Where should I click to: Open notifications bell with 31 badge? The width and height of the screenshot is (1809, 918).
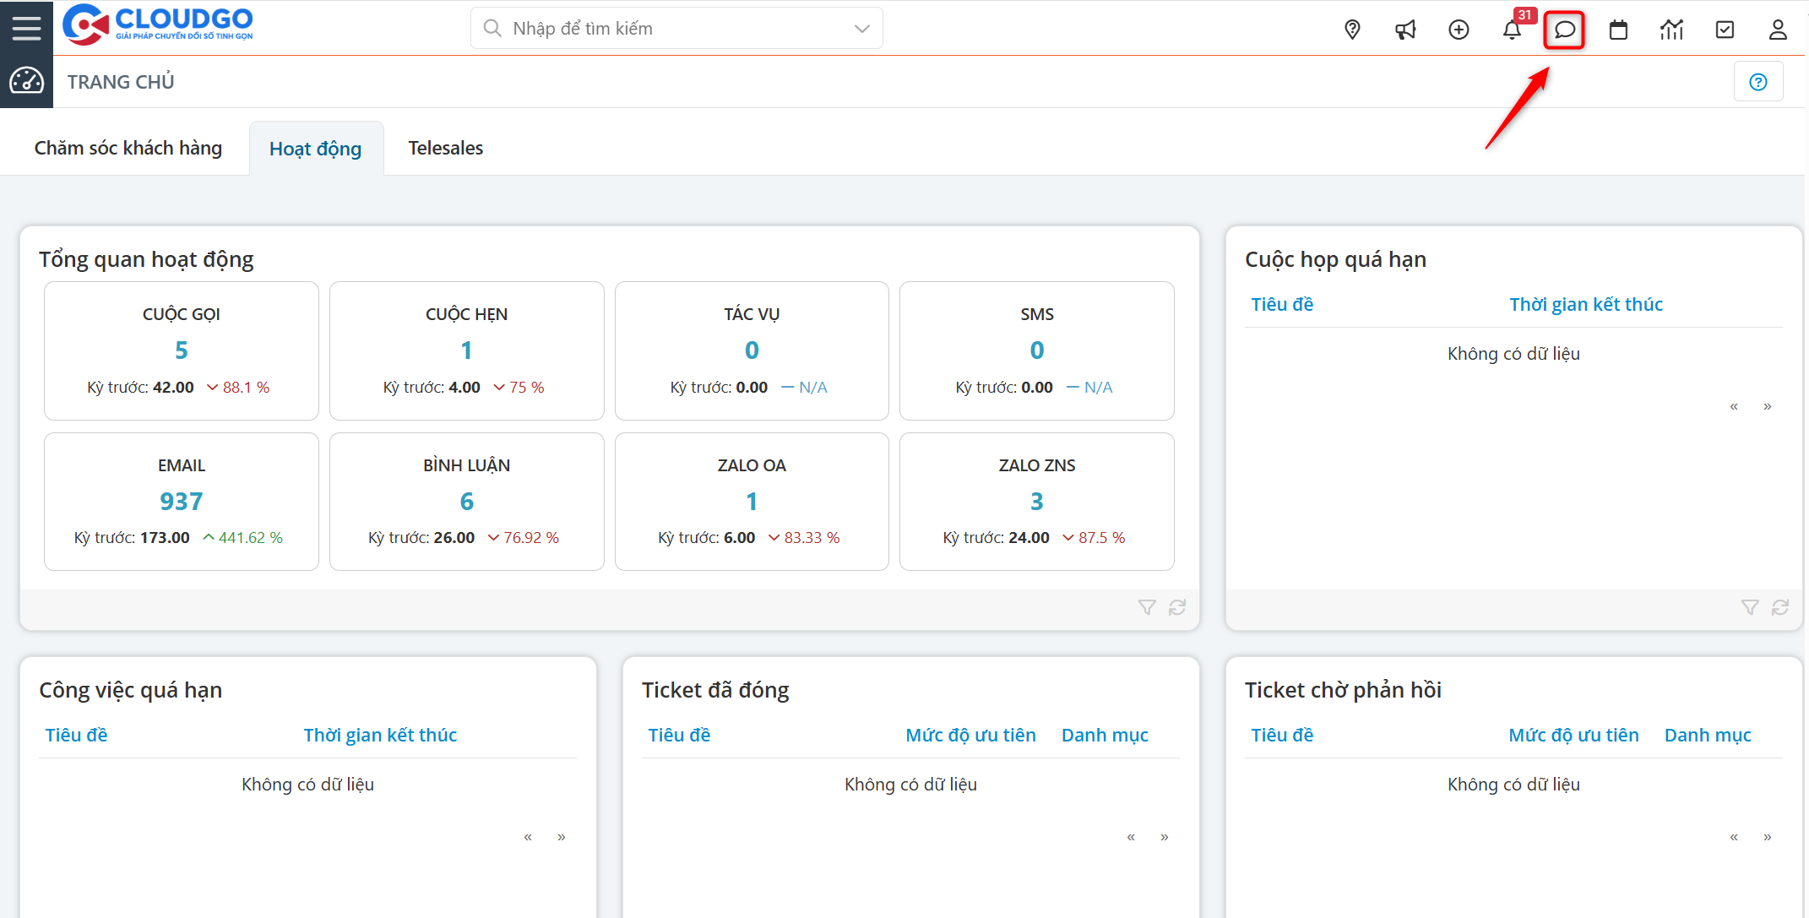tap(1512, 30)
